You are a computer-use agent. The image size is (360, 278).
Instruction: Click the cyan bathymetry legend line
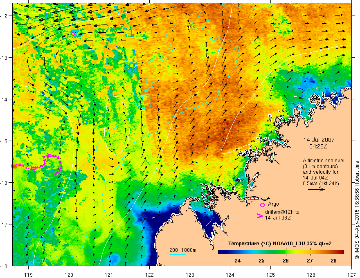point(178,254)
